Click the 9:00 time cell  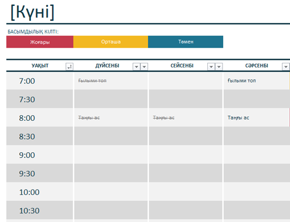pyautogui.click(x=40, y=155)
